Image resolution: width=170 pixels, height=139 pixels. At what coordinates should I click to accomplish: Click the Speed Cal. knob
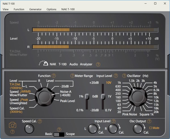tap(29, 129)
